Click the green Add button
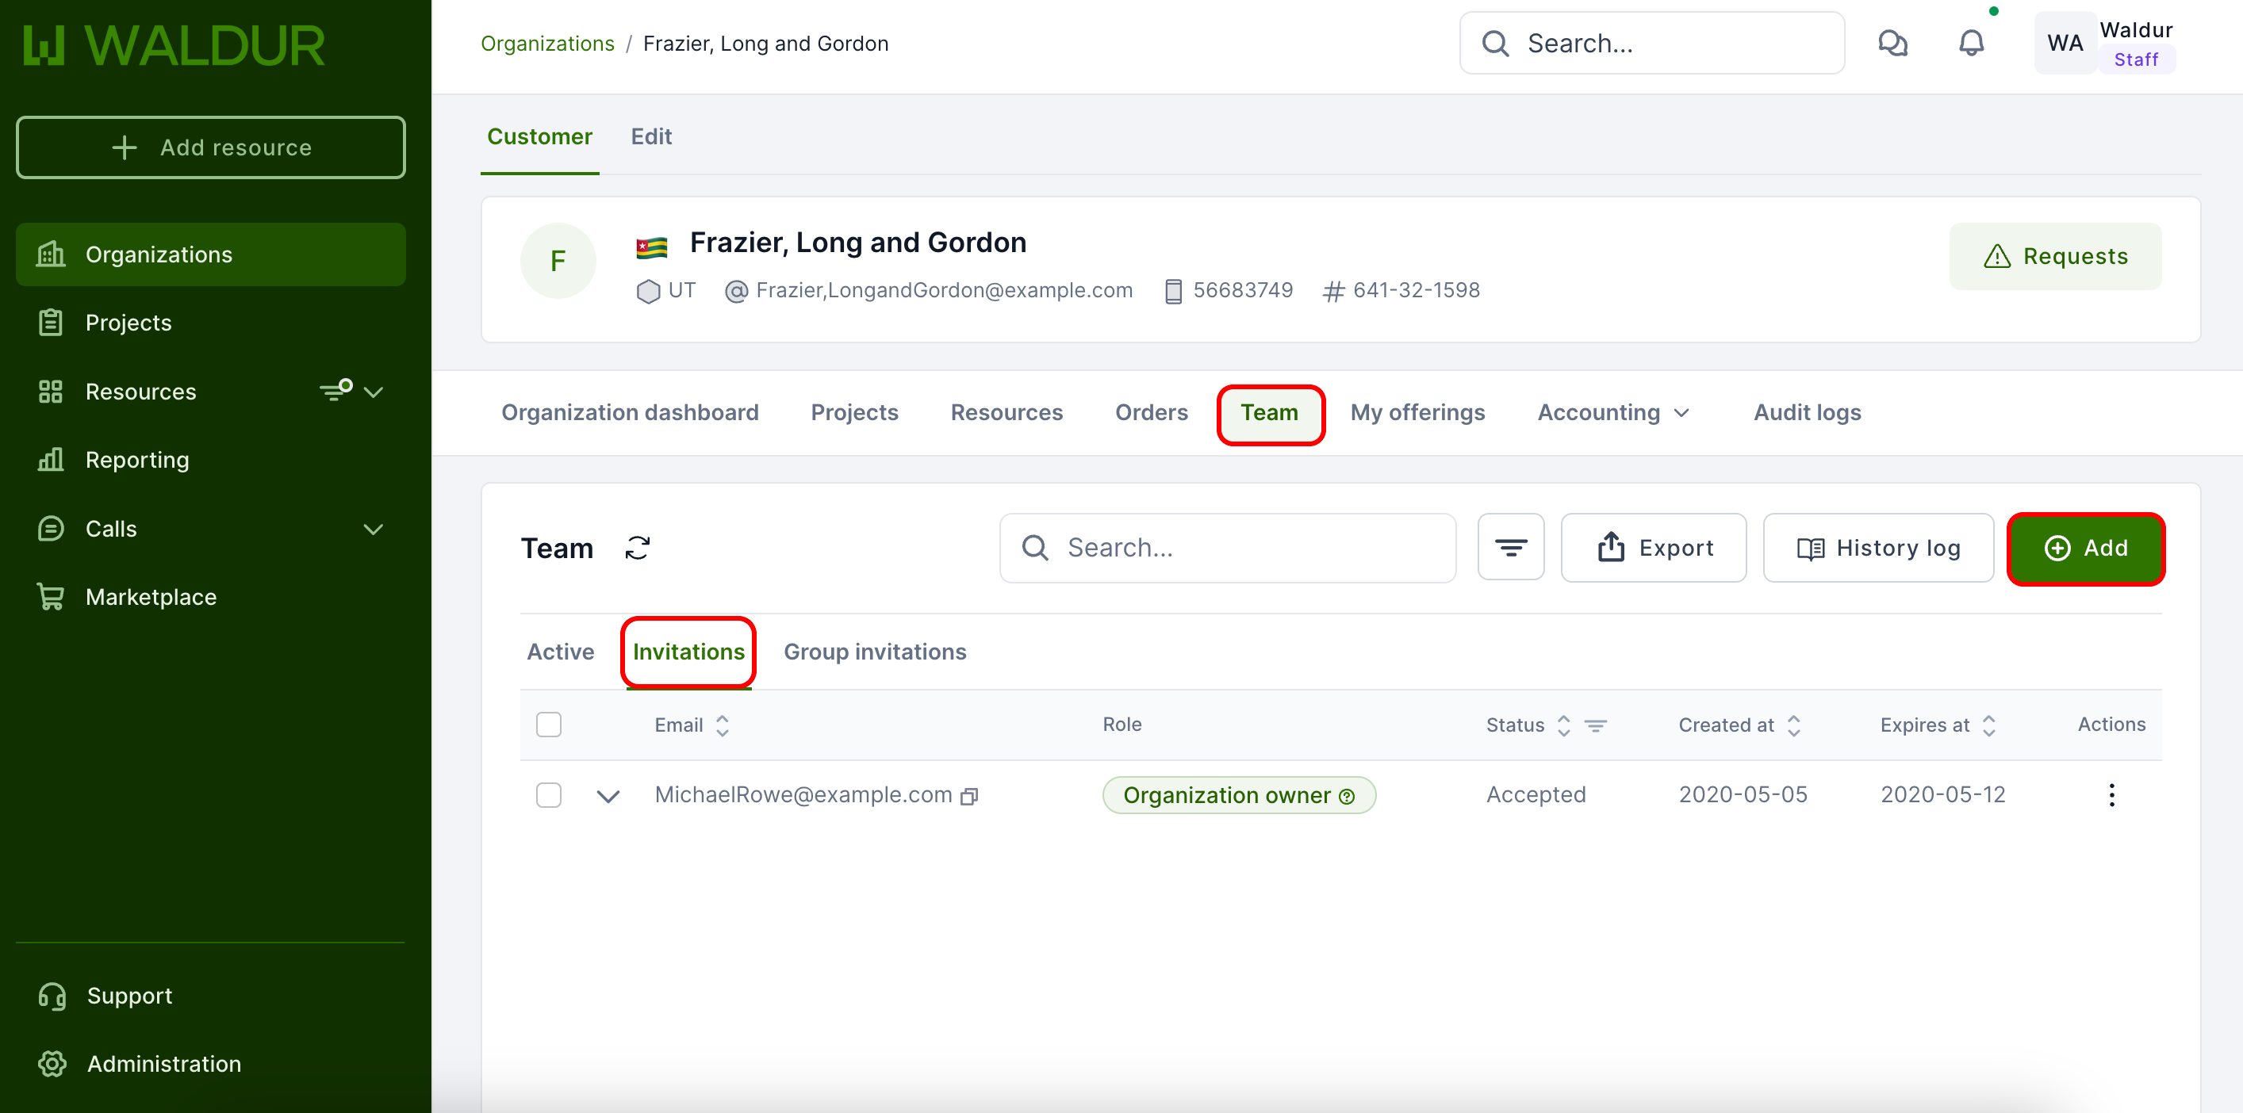The width and height of the screenshot is (2243, 1113). [x=2084, y=549]
